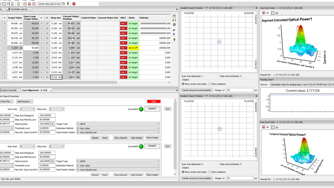Click the crosshair marker in Gradient Search "3" plot
This screenshot has width=334, height=188.
coord(219,42)
